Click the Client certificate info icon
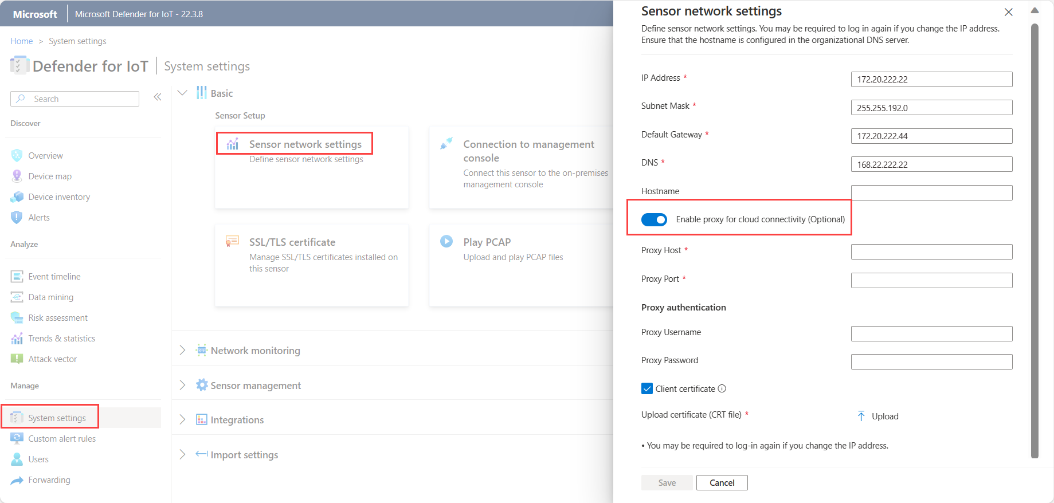The image size is (1054, 503). (722, 388)
